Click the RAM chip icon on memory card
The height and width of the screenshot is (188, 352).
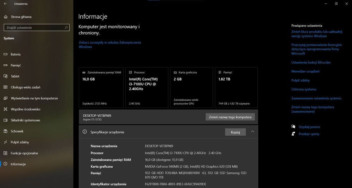coord(84,73)
